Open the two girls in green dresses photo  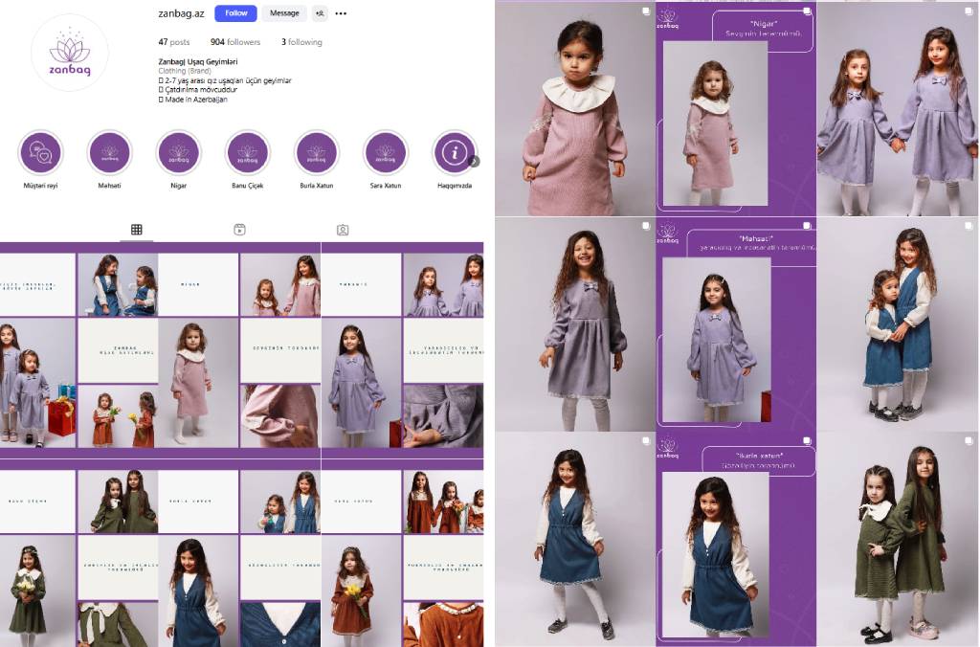pyautogui.click(x=898, y=539)
